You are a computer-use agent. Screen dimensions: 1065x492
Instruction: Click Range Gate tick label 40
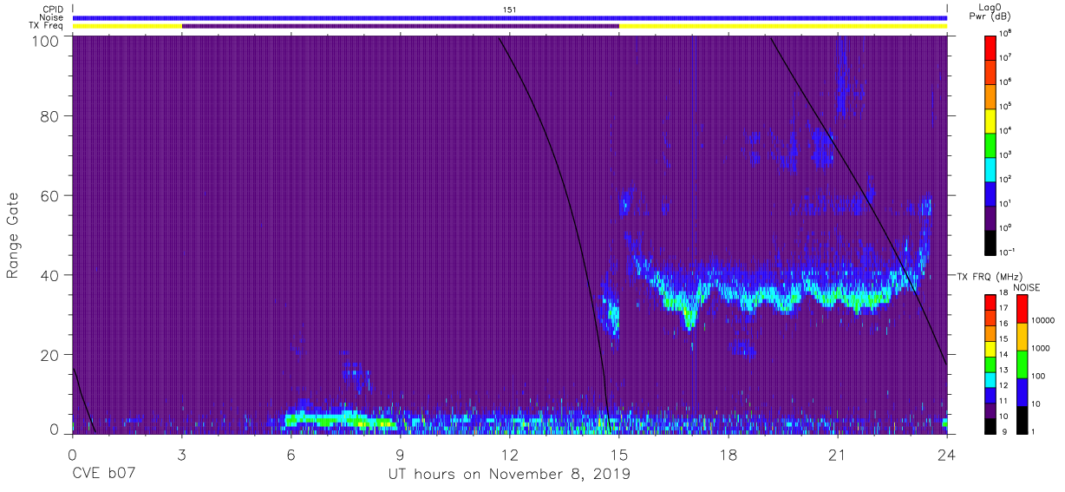50,275
